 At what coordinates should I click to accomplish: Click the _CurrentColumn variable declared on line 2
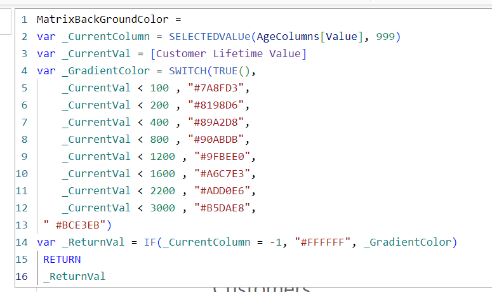pyautogui.click(x=106, y=37)
